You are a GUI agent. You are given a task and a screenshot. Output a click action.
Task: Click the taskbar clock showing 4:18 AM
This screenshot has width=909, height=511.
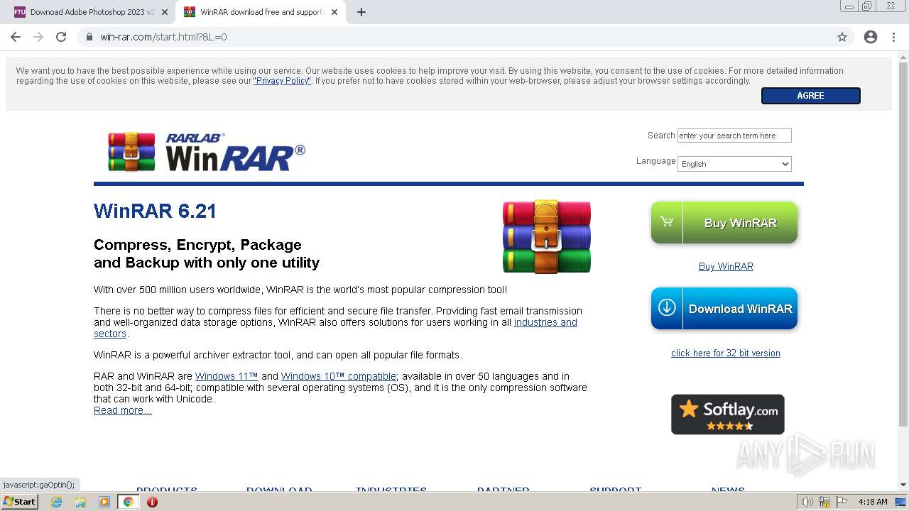pyautogui.click(x=873, y=502)
